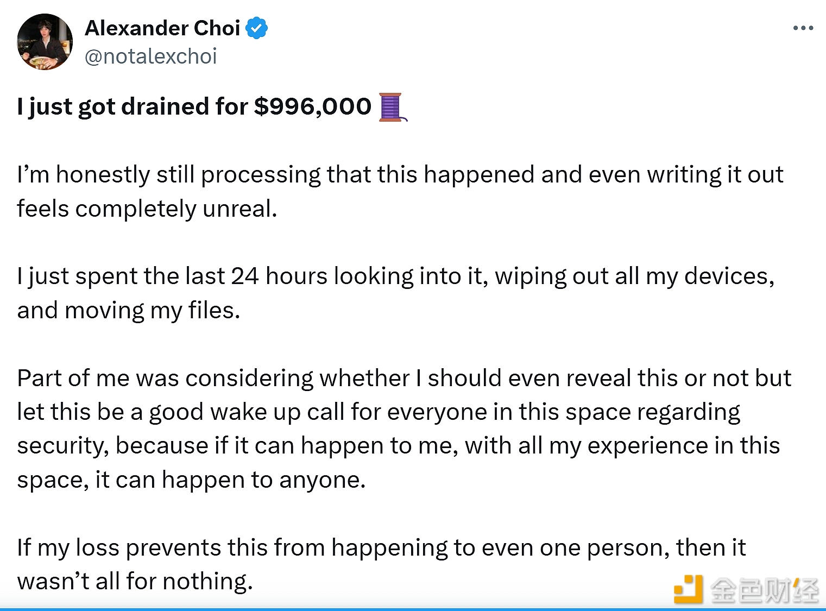Open Alexander Choi's profile picture
This screenshot has height=611, width=826.
click(45, 42)
